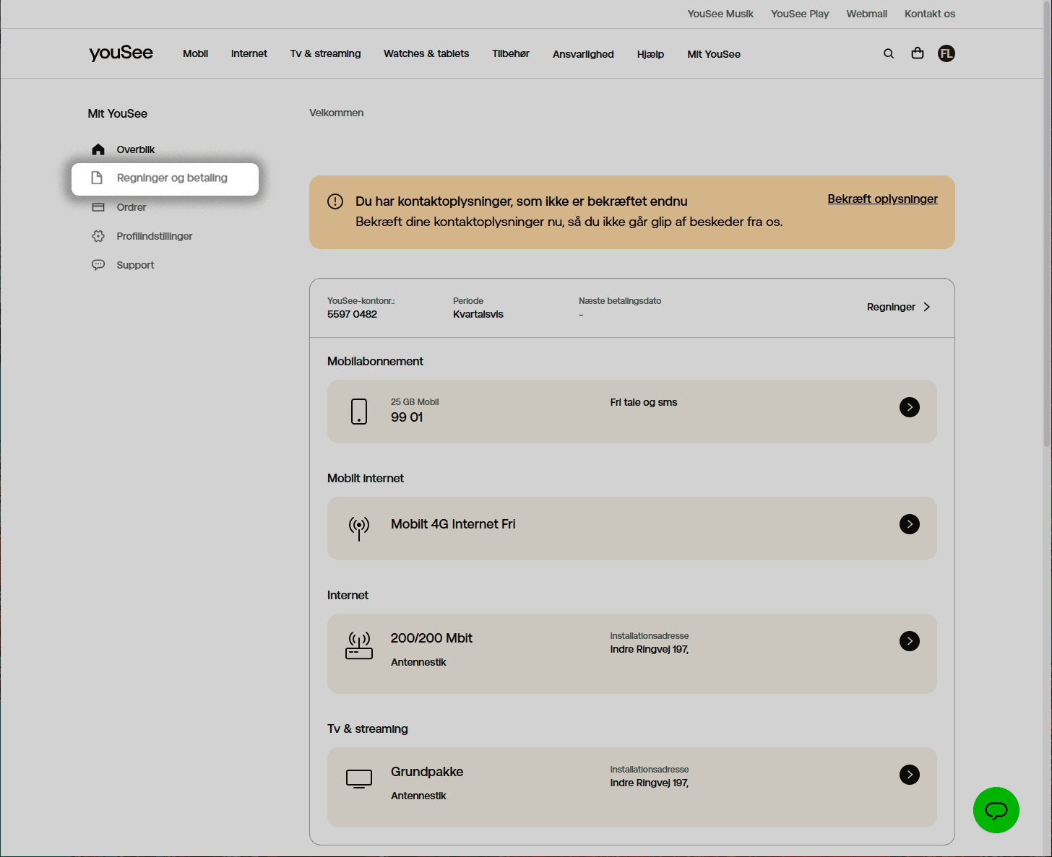Screen dimensions: 1052x857
Task: Open the green chat bubble
Action: [996, 810]
